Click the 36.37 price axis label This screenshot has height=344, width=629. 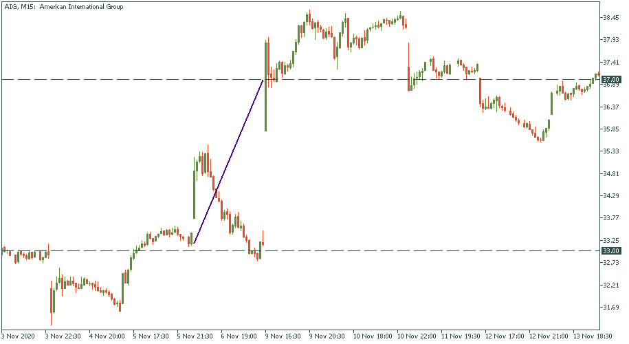(x=611, y=107)
